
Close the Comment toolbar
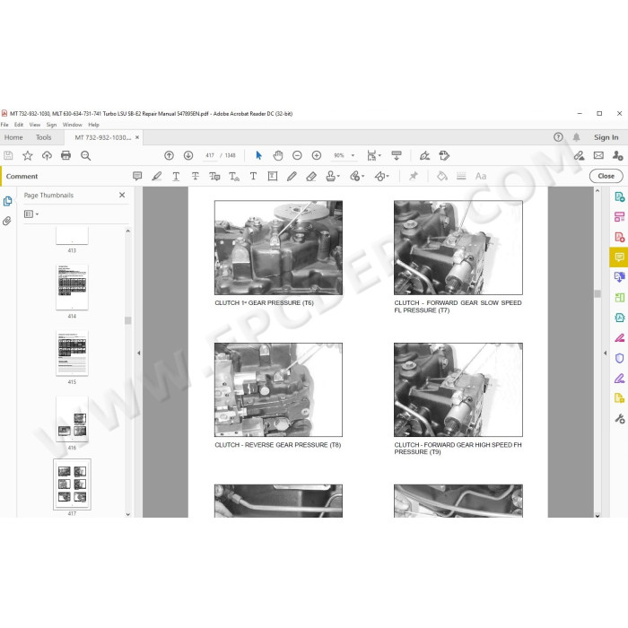coord(606,176)
